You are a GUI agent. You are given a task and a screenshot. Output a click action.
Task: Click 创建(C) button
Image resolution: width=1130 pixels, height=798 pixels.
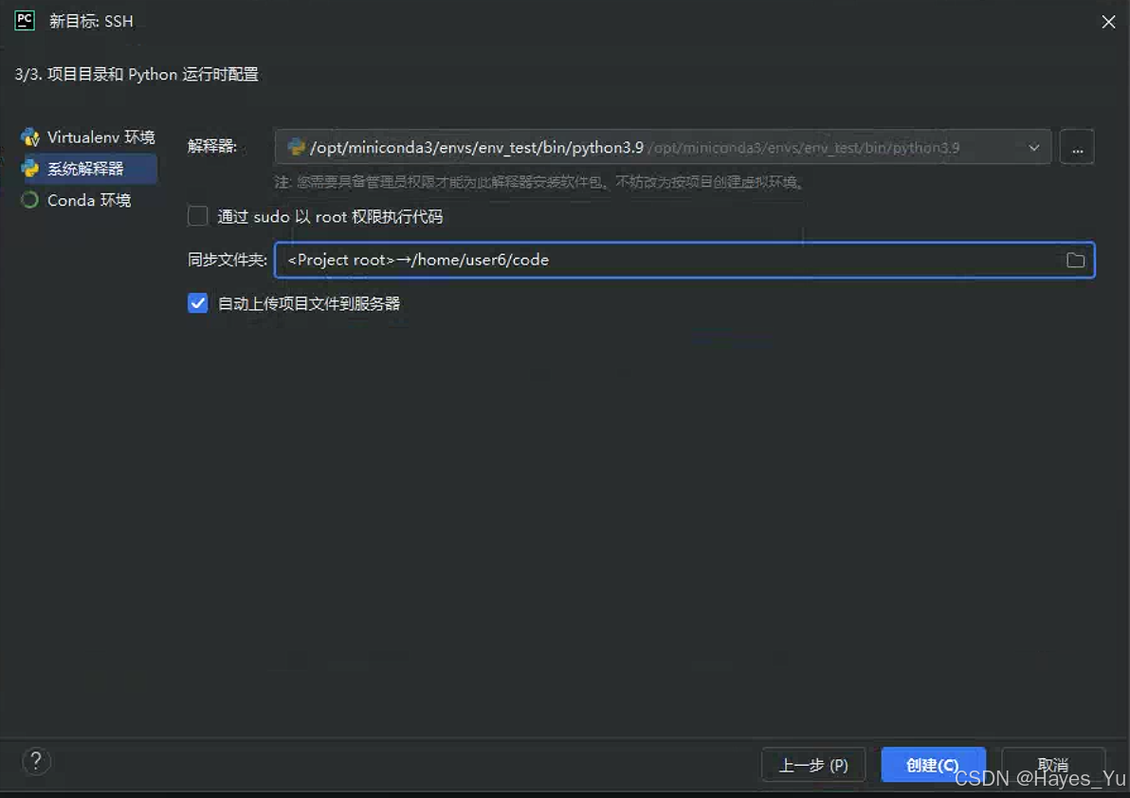(933, 765)
